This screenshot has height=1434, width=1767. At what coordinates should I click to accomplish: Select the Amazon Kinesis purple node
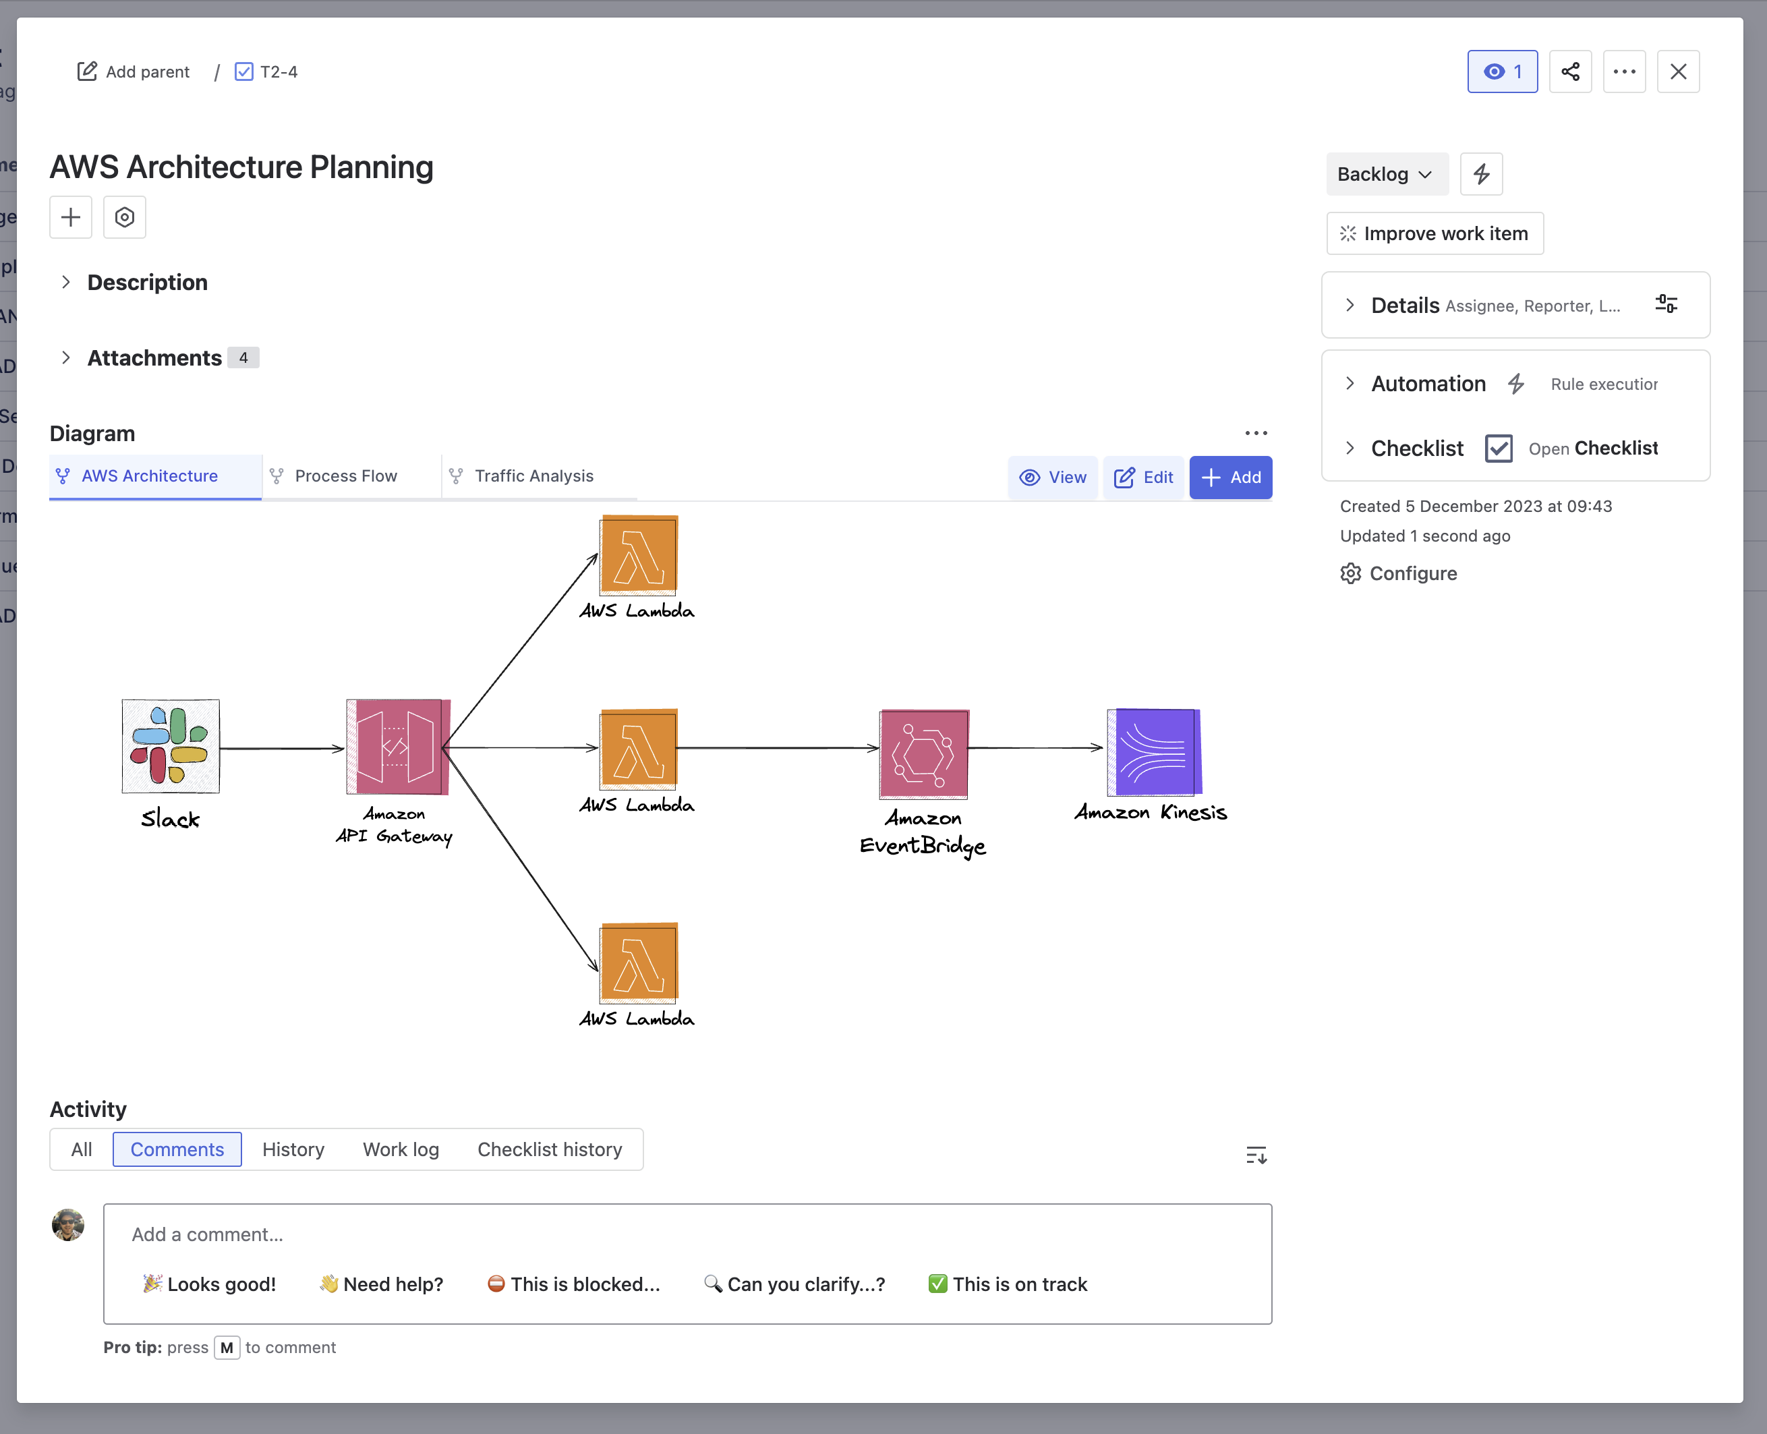point(1154,751)
